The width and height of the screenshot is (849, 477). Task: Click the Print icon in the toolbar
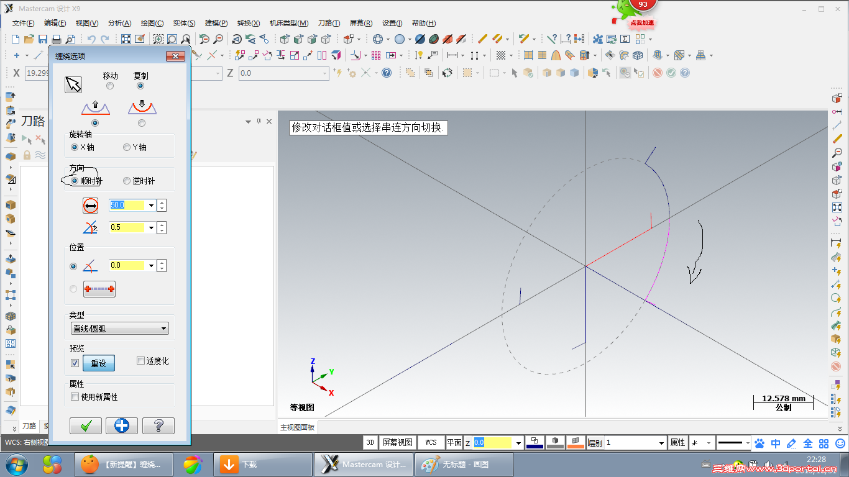(x=57, y=39)
